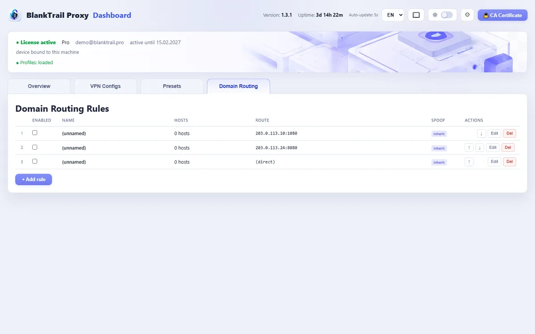
Task: Open settings gear icon in header
Action: point(467,15)
